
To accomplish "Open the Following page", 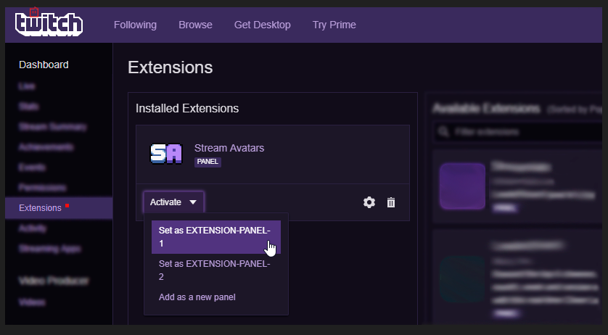I will click(135, 25).
